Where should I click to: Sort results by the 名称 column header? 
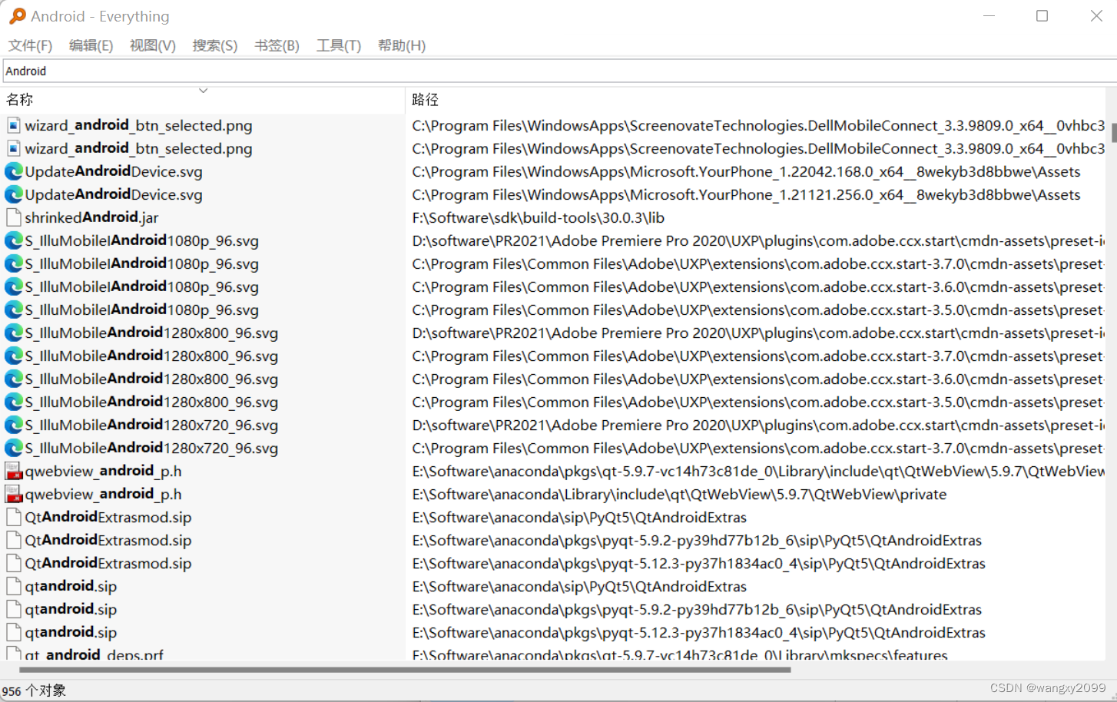pos(203,99)
